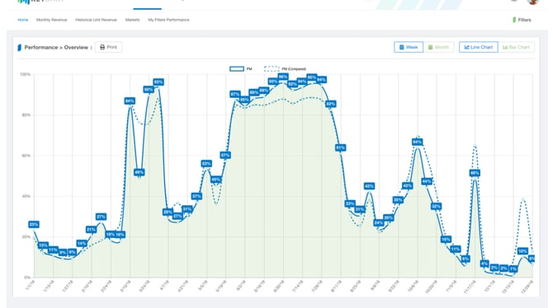Click the dotted PM (Compared) legend swatch
Viewport: 553px width, 308px height.
272,69
